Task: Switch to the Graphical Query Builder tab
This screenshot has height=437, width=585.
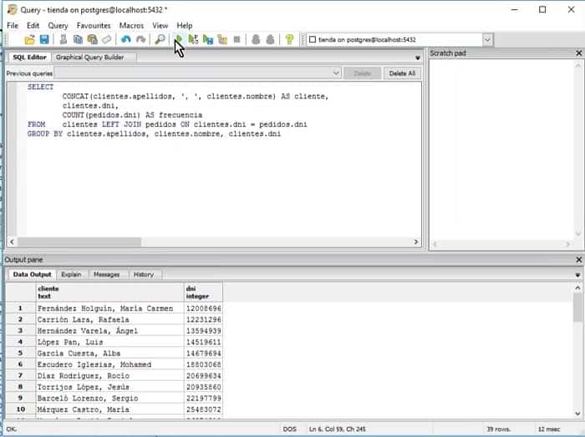Action: pyautogui.click(x=89, y=58)
